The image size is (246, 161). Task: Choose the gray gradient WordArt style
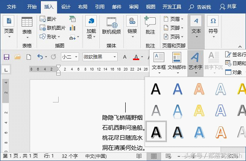coord(155,110)
